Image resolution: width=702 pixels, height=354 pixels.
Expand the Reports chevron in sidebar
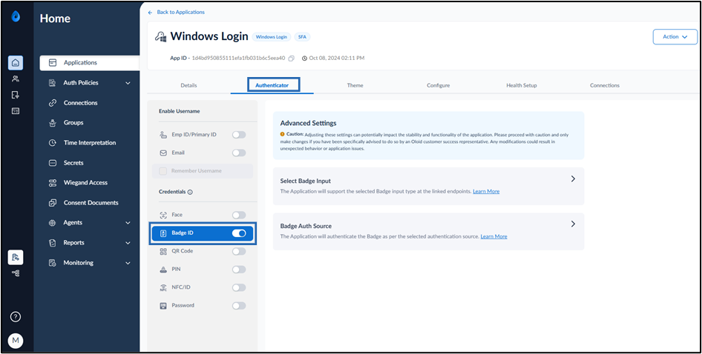[x=128, y=243]
